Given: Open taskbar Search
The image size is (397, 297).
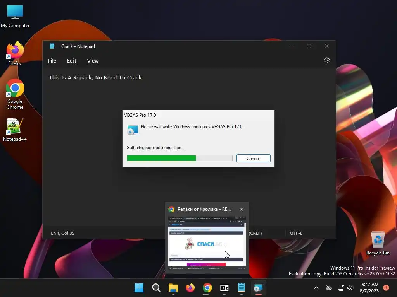Looking at the screenshot, I should [x=156, y=288].
